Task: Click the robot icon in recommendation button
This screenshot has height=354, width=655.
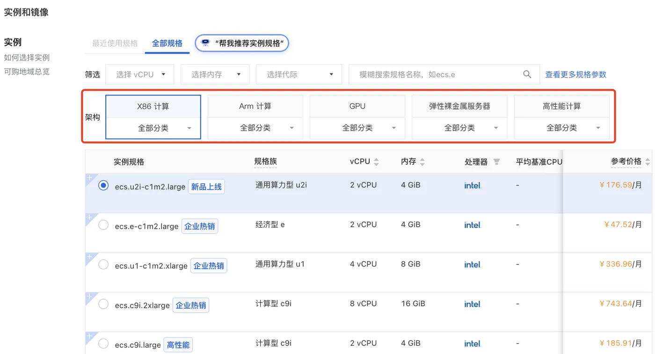Action: [x=205, y=43]
